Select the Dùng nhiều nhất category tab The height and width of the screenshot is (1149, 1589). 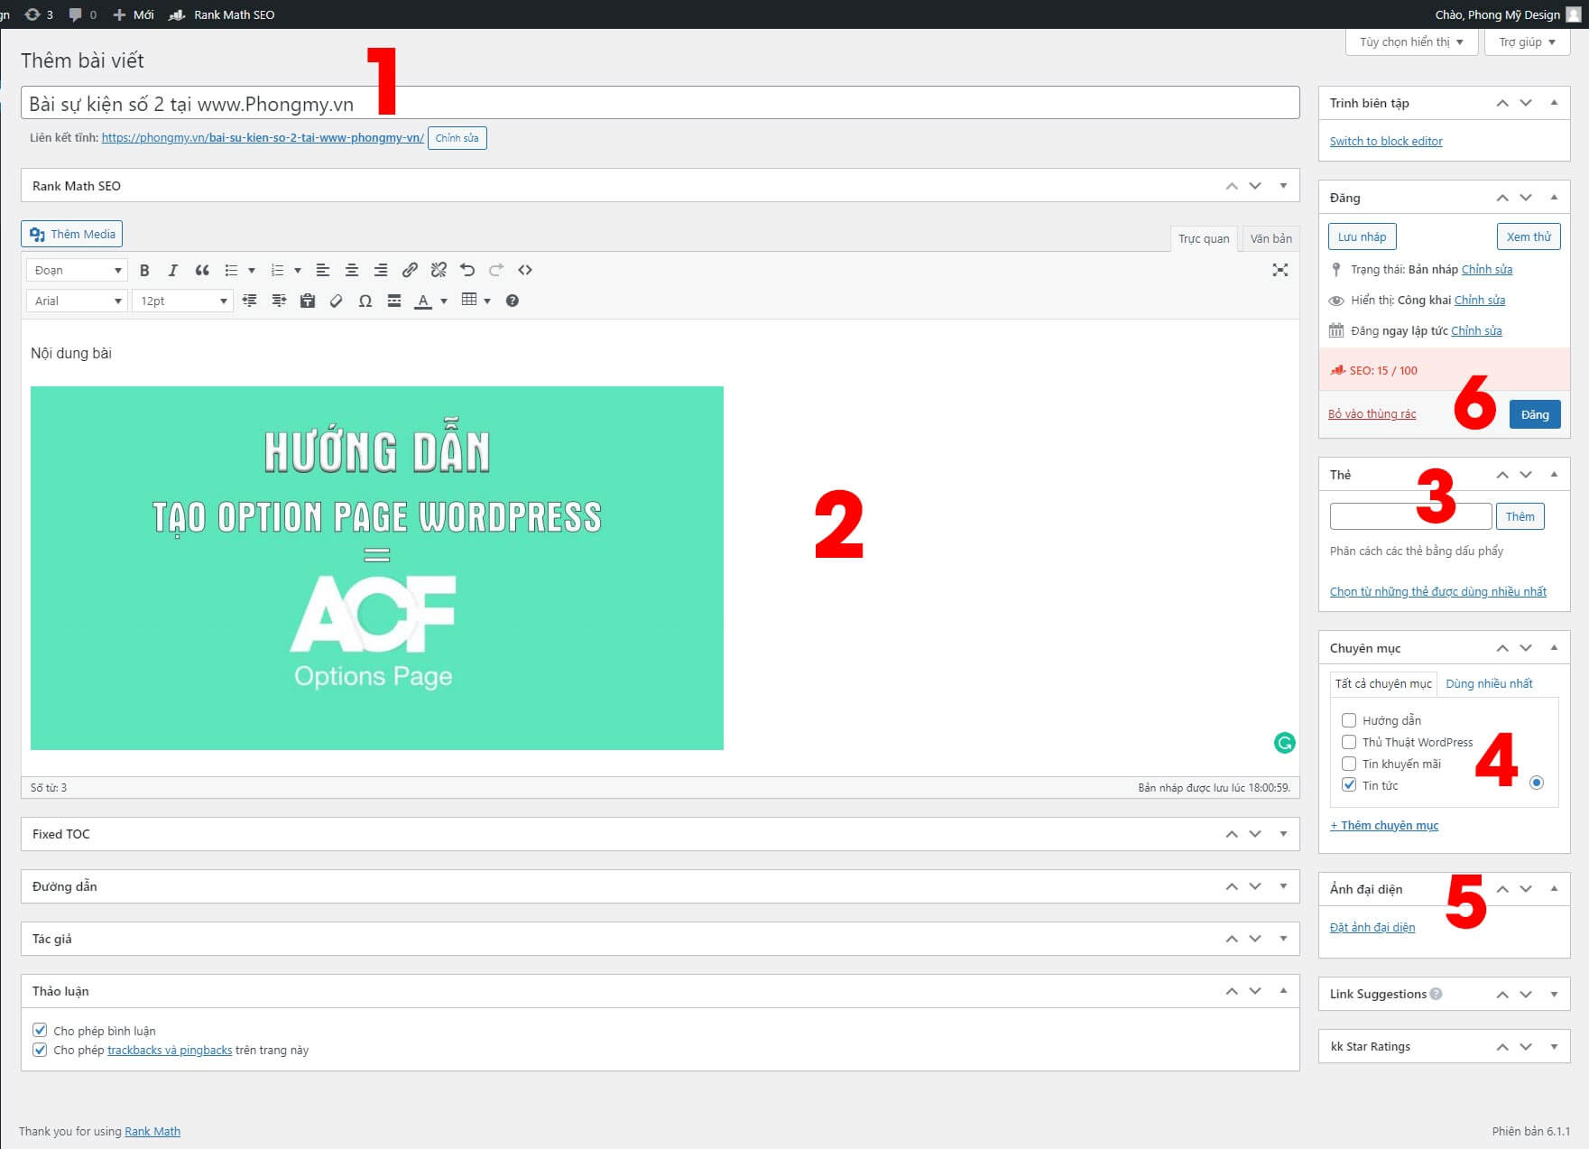[1489, 683]
